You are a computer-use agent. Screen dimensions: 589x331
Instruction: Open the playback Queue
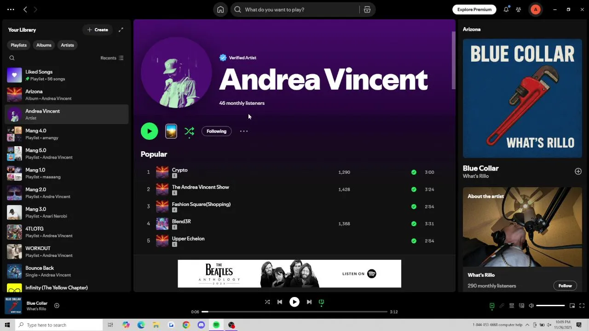click(x=511, y=306)
